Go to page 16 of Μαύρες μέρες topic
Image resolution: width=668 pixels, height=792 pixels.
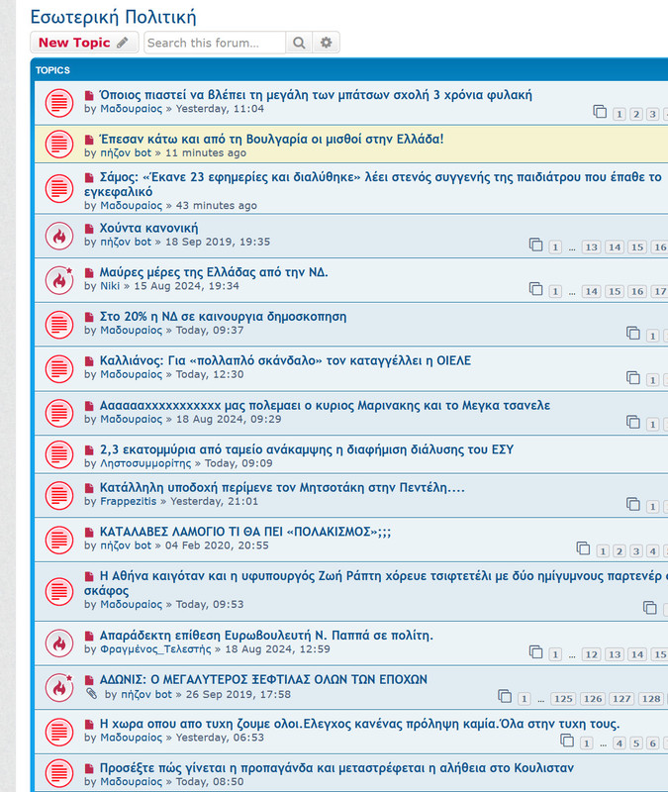coord(637,291)
